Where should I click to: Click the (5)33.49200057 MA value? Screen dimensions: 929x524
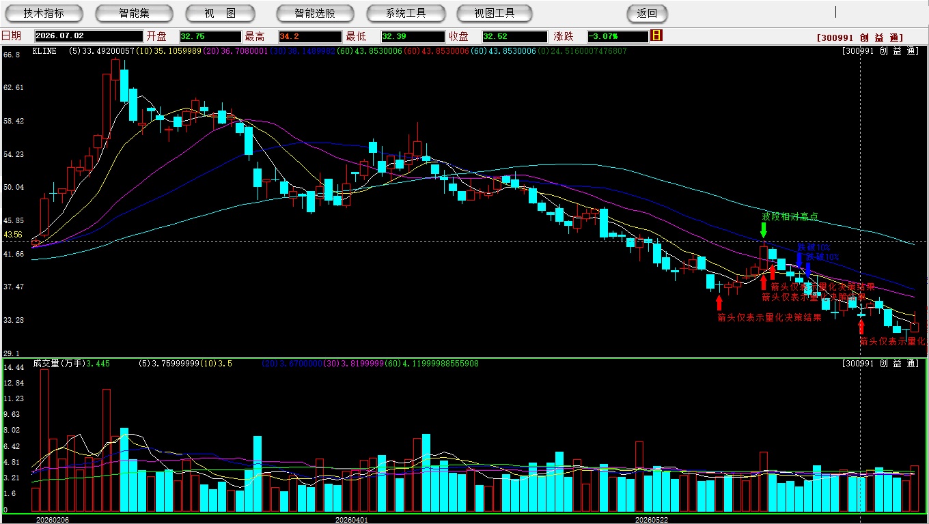click(x=101, y=50)
